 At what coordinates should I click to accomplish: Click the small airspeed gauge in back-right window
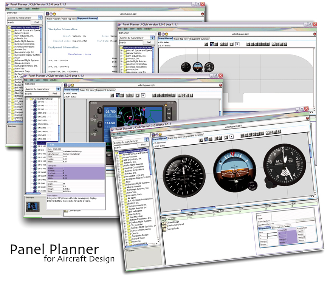186,67
